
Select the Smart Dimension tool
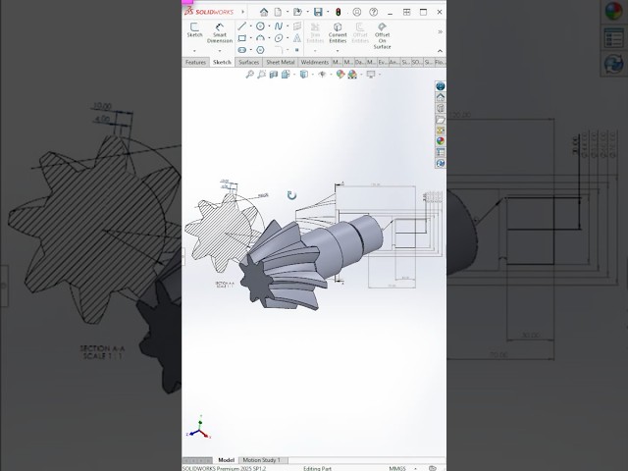point(220,32)
